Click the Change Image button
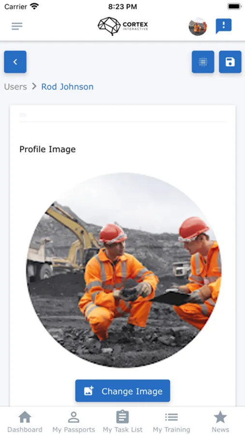Image resolution: width=245 pixels, height=435 pixels. [x=123, y=391]
